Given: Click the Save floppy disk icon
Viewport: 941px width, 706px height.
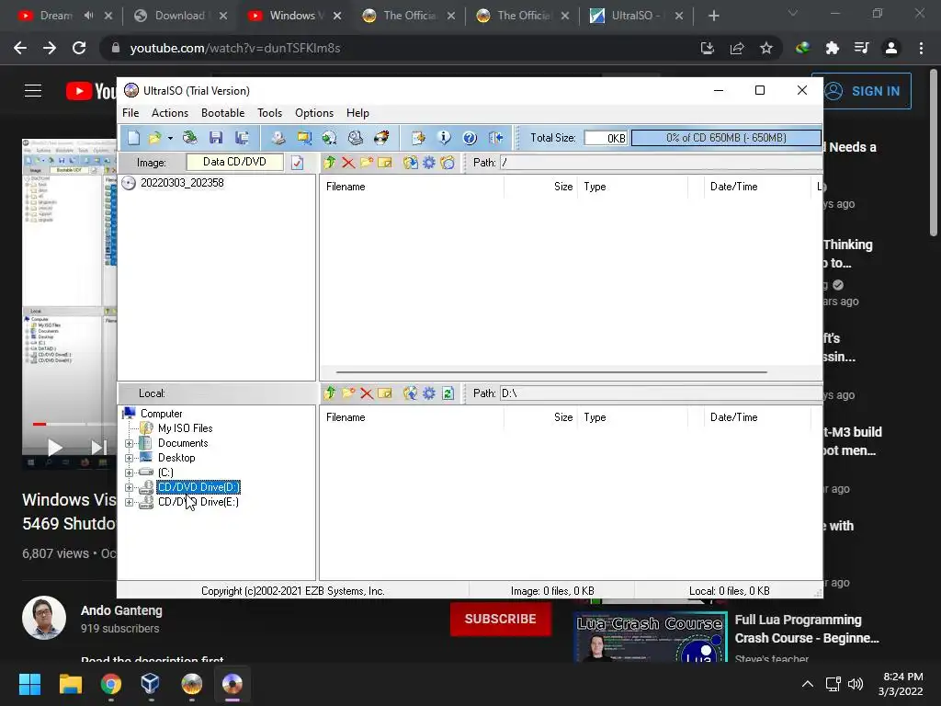Looking at the screenshot, I should [x=216, y=138].
